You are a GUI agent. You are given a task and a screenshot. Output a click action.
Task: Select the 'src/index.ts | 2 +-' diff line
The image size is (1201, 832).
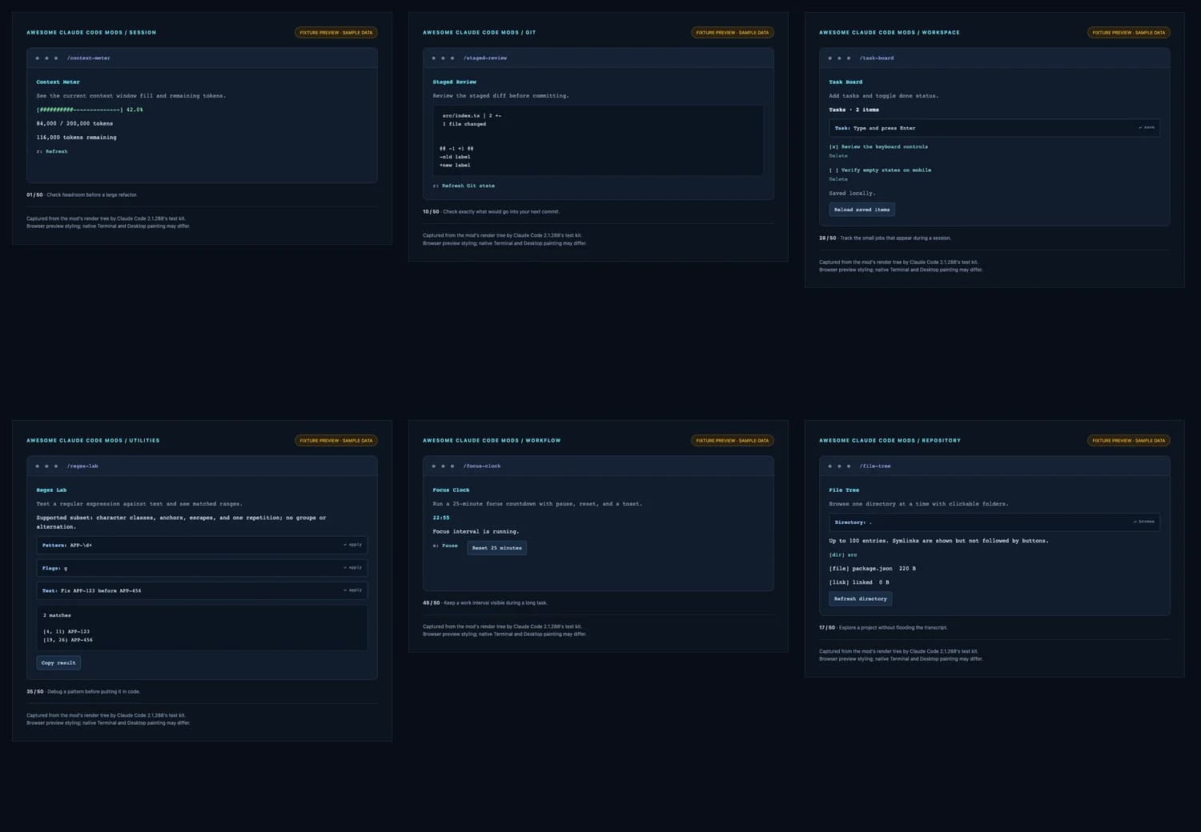pyautogui.click(x=472, y=115)
